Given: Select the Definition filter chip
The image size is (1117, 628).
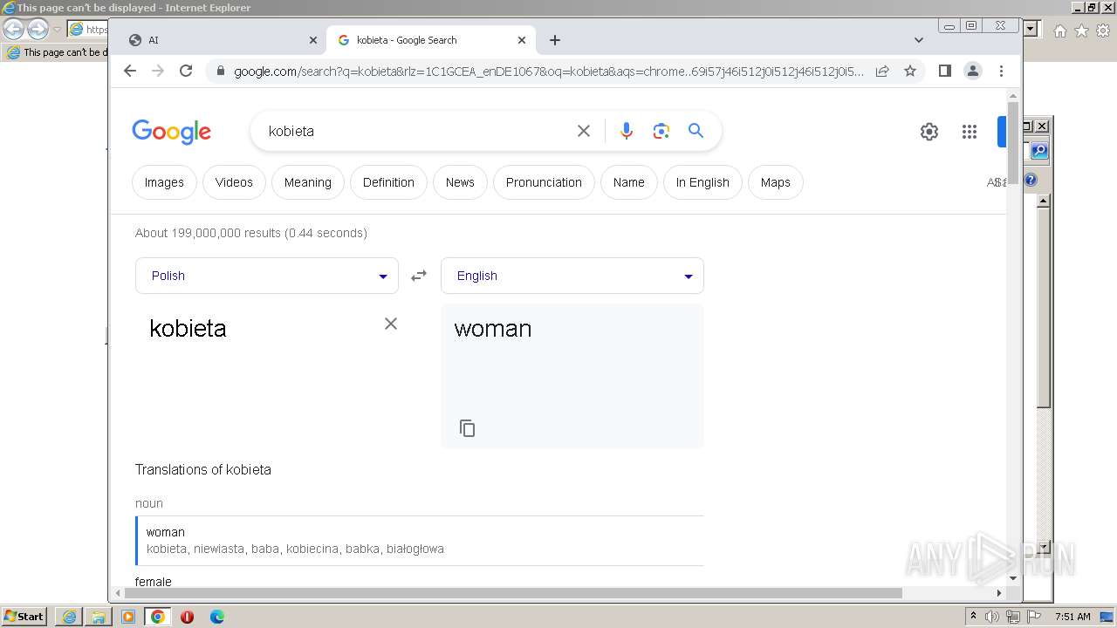Looking at the screenshot, I should [x=388, y=182].
